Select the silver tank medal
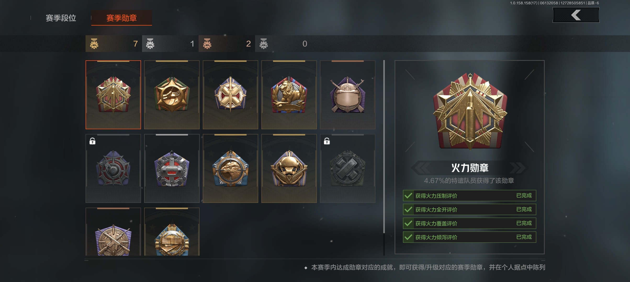The width and height of the screenshot is (630, 282). point(172,168)
